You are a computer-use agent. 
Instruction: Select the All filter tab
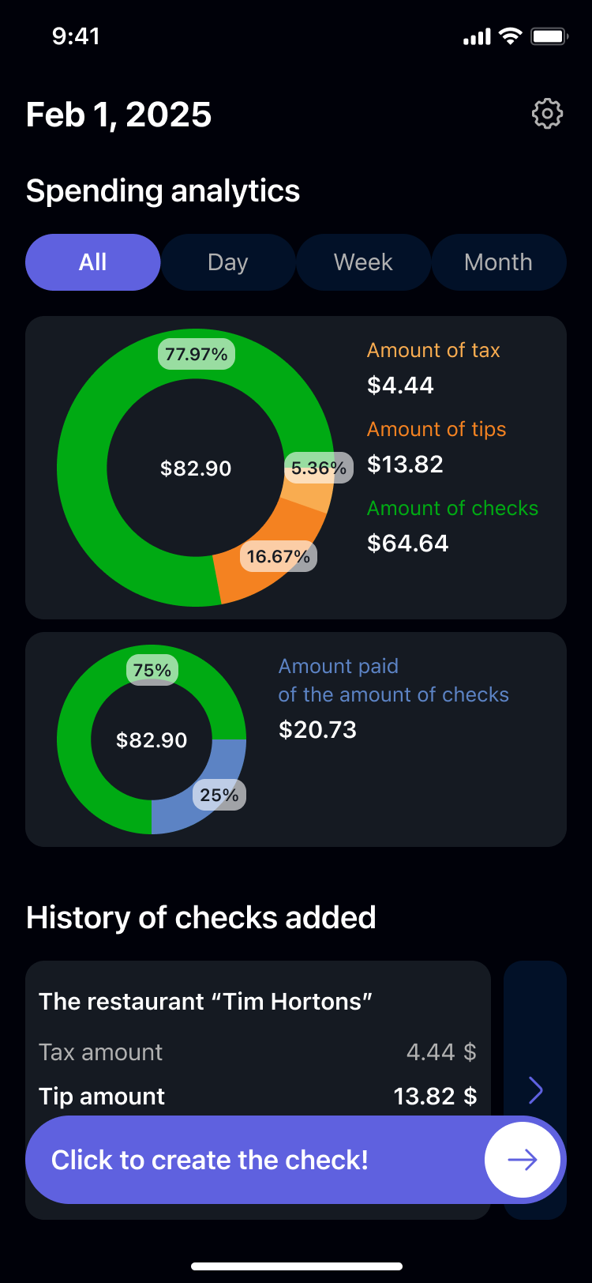[93, 262]
